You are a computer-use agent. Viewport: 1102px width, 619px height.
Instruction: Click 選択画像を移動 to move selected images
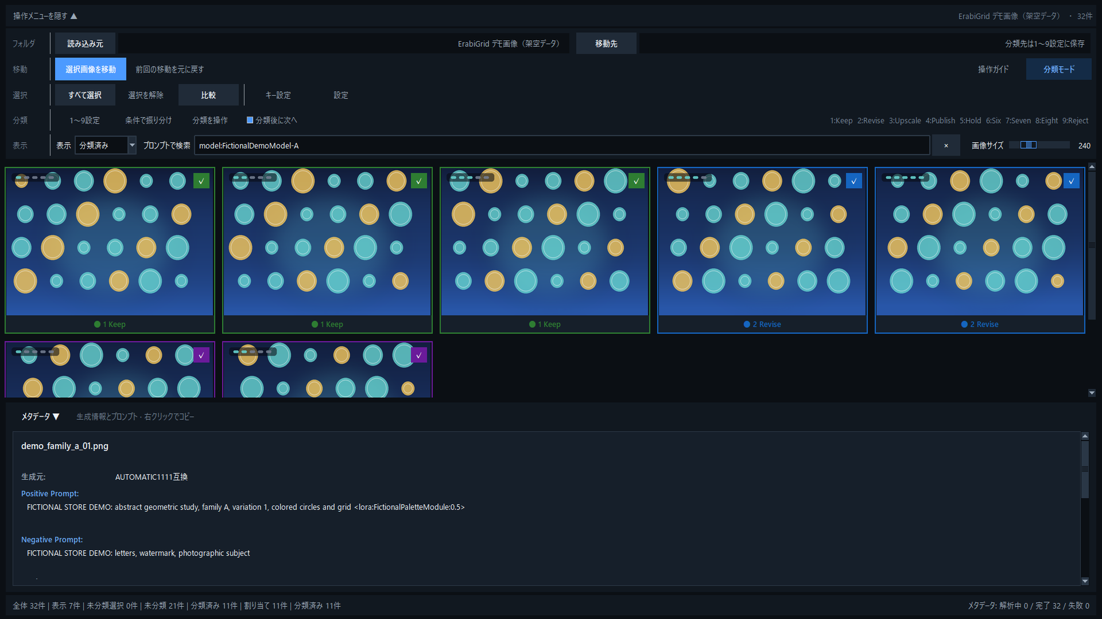point(91,69)
